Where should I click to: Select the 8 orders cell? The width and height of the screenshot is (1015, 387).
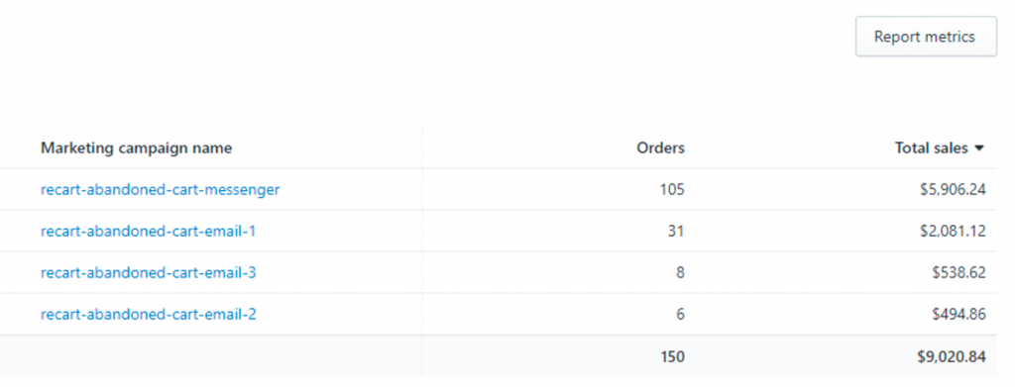(x=680, y=272)
